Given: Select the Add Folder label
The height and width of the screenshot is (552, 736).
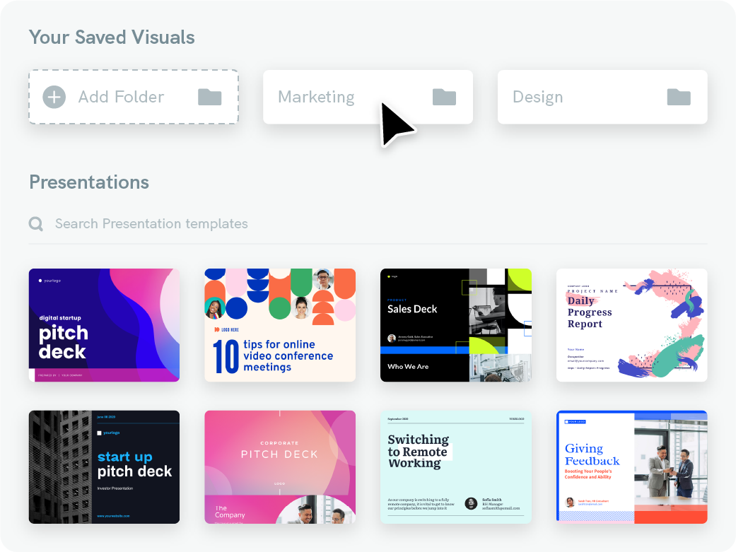Looking at the screenshot, I should (121, 97).
